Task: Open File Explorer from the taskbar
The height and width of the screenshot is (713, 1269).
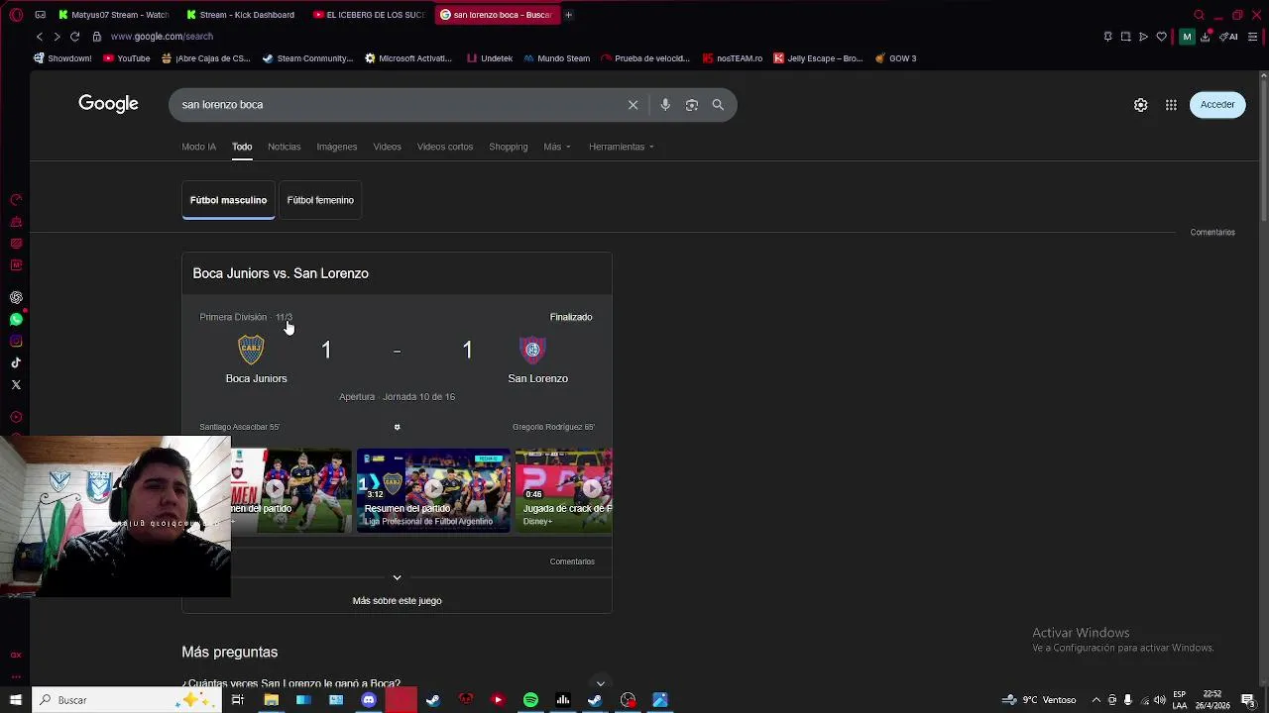Action: coord(271,700)
